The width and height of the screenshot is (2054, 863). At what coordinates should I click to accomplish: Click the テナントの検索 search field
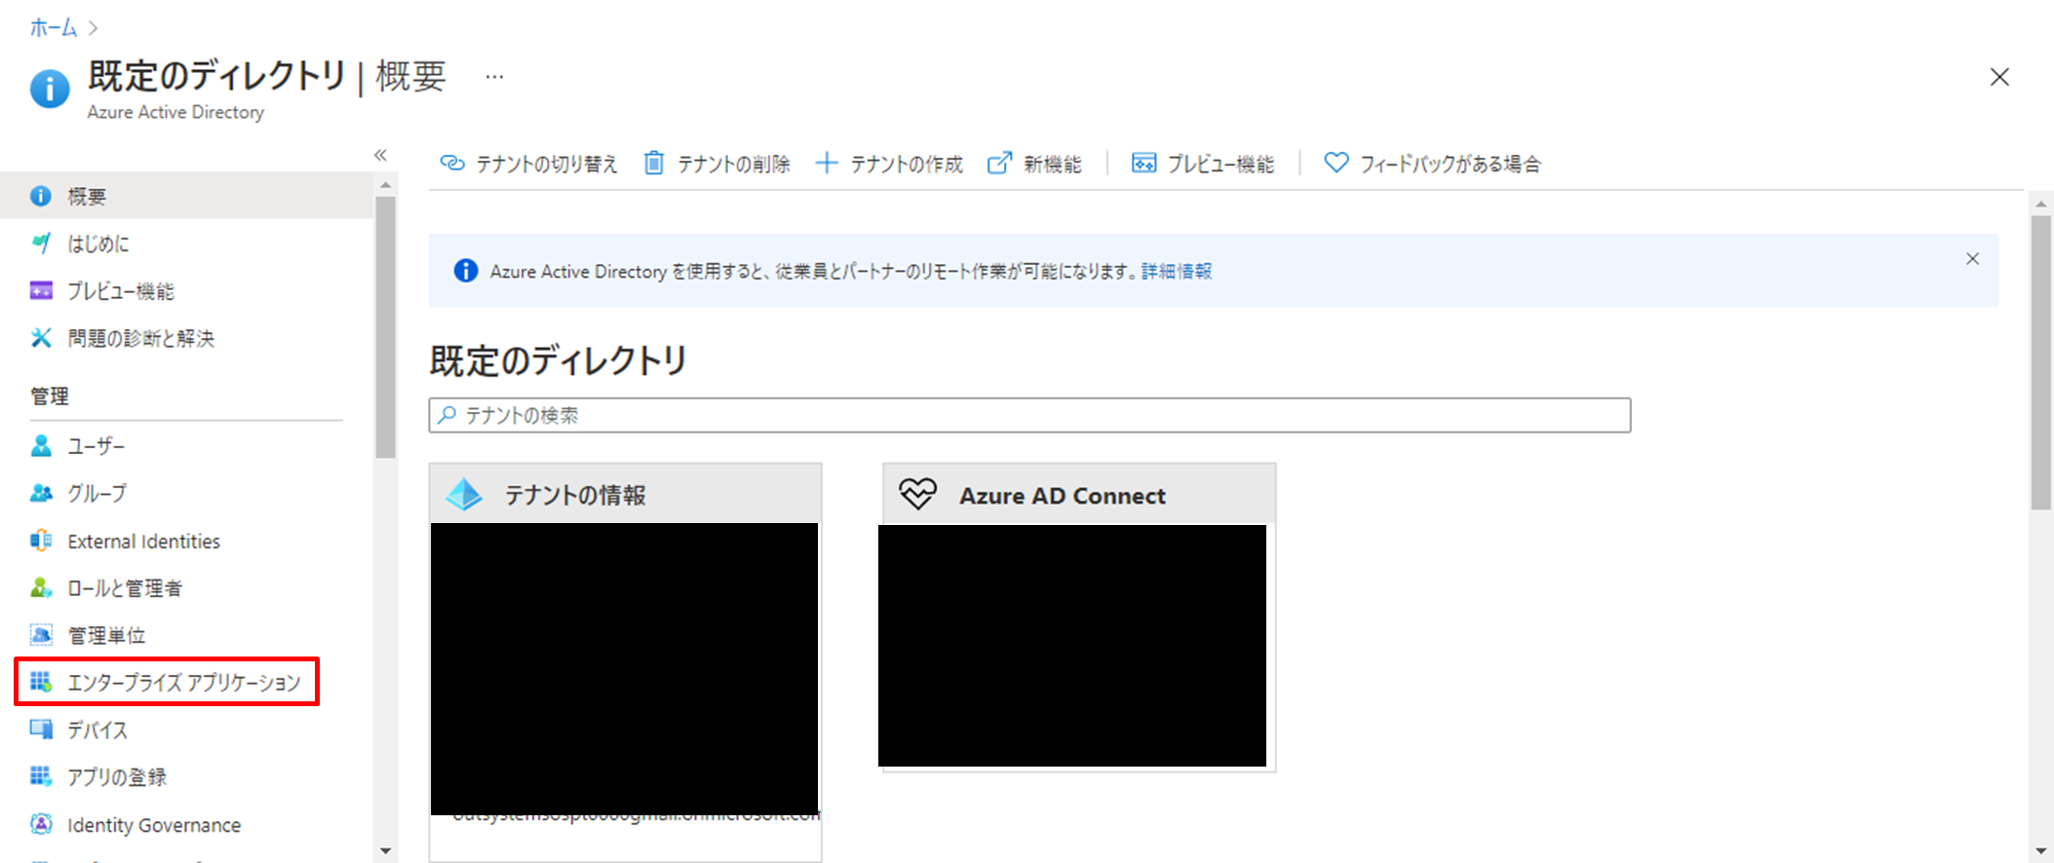pos(1029,415)
